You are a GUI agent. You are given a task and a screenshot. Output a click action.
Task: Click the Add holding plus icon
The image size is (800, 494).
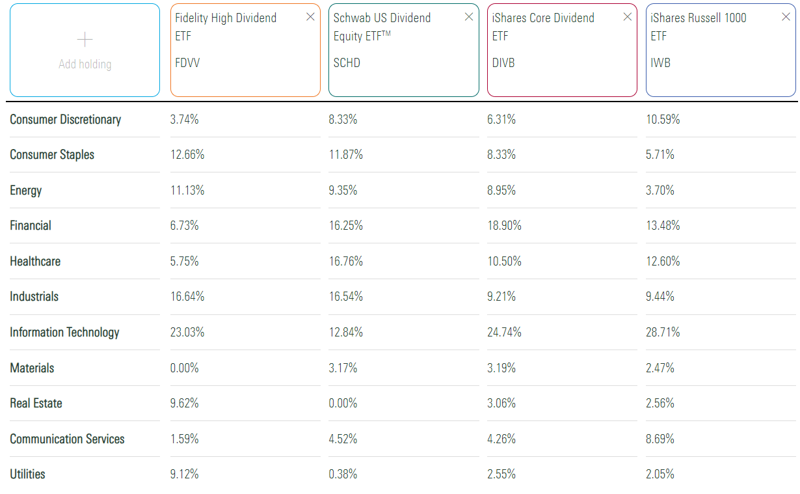click(x=85, y=39)
